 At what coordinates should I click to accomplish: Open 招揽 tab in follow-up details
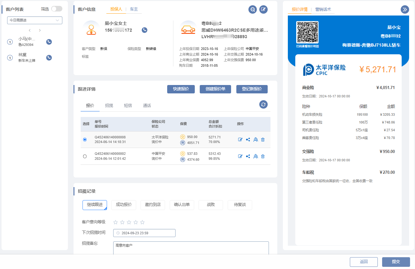109,105
